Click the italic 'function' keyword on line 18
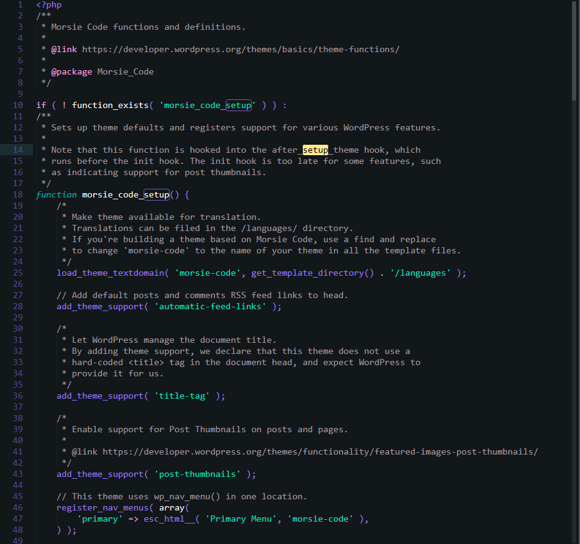Viewport: 580px width, 544px height. (56, 195)
